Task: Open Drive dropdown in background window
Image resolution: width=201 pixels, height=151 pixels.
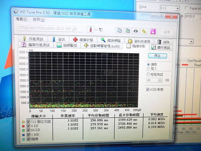Action: coord(170,8)
